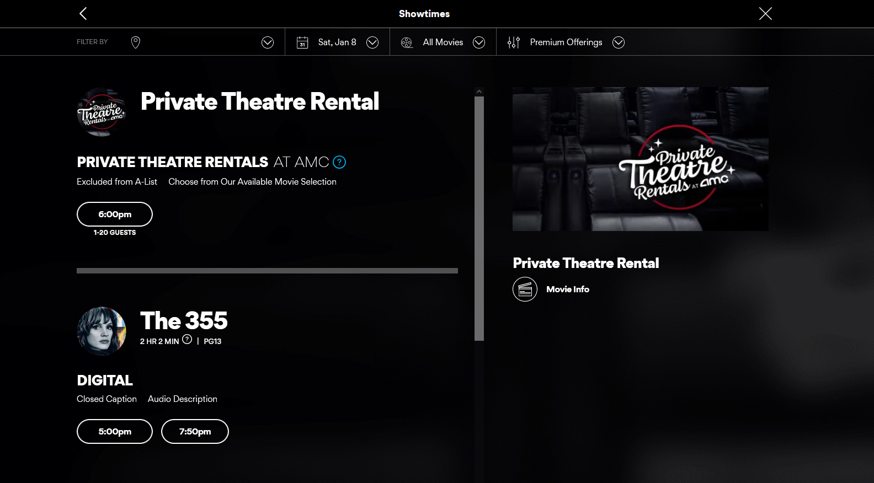The height and width of the screenshot is (483, 874).
Task: Select the All Movies filter label
Action: tap(443, 42)
